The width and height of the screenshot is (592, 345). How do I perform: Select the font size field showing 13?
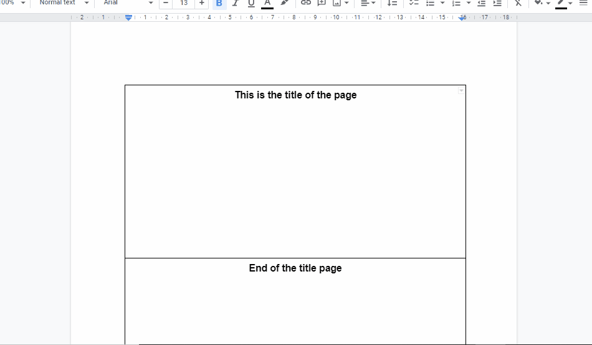click(x=184, y=3)
